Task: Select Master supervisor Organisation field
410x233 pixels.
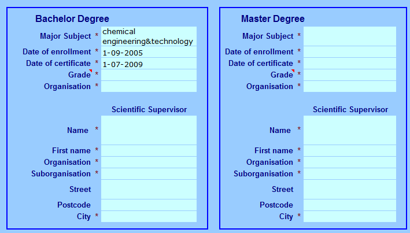Action: pos(350,162)
